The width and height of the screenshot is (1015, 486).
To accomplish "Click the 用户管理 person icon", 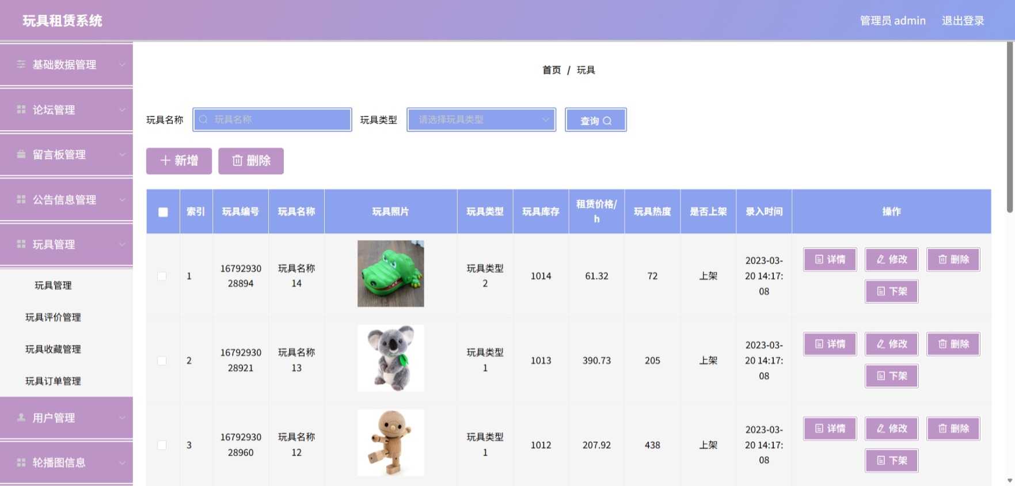I will click(x=21, y=417).
